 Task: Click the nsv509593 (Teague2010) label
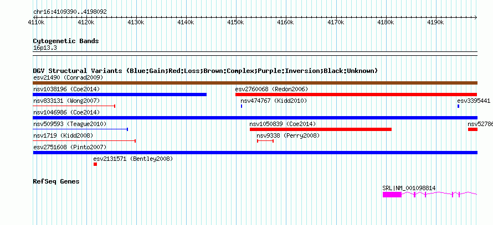pyautogui.click(x=70, y=124)
